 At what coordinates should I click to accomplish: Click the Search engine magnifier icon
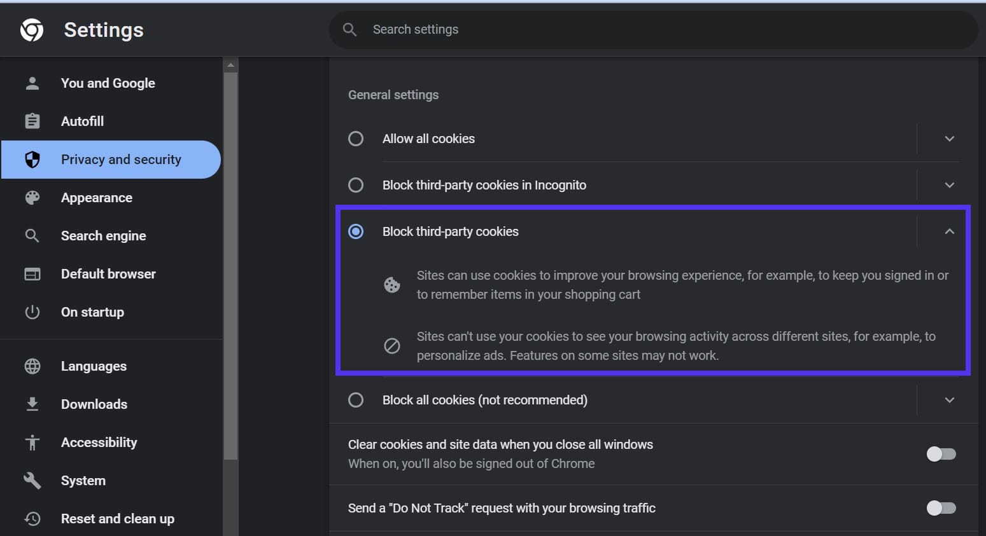tap(32, 236)
